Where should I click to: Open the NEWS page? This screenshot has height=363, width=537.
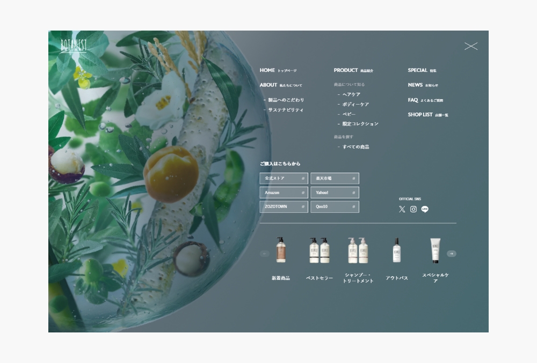point(416,85)
